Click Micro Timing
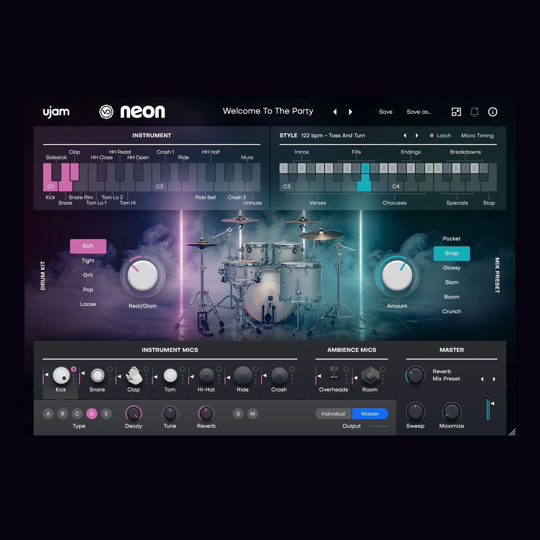The image size is (540, 540). 477,135
